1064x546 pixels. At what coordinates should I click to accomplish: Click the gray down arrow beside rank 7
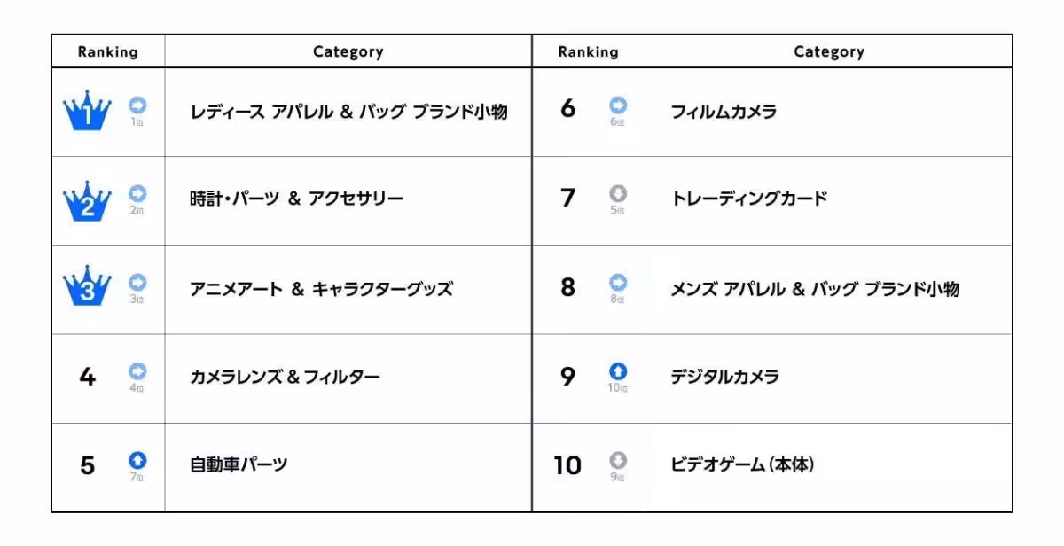618,192
